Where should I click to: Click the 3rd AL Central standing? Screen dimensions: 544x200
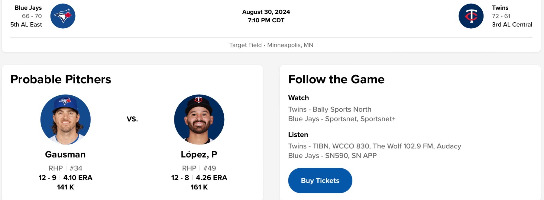click(512, 25)
